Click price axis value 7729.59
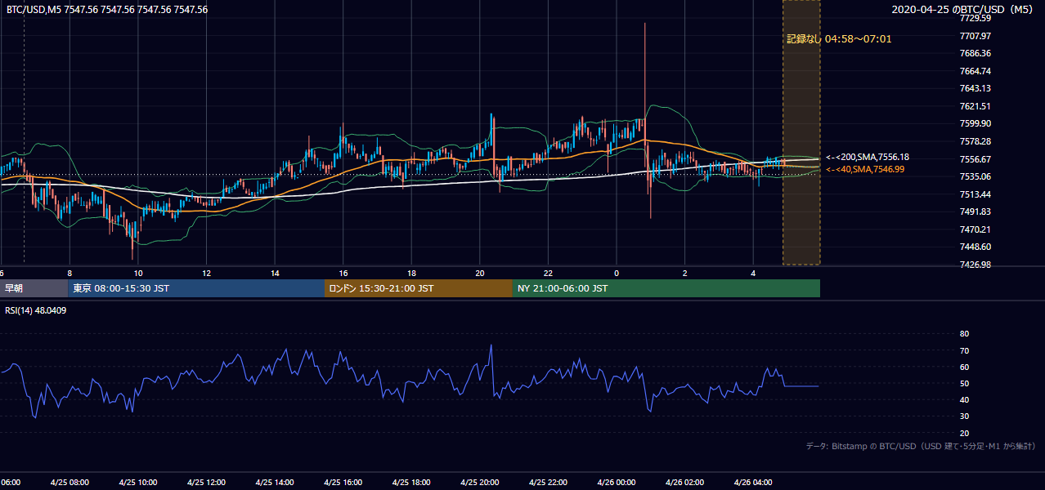The height and width of the screenshot is (490, 1045). (975, 18)
